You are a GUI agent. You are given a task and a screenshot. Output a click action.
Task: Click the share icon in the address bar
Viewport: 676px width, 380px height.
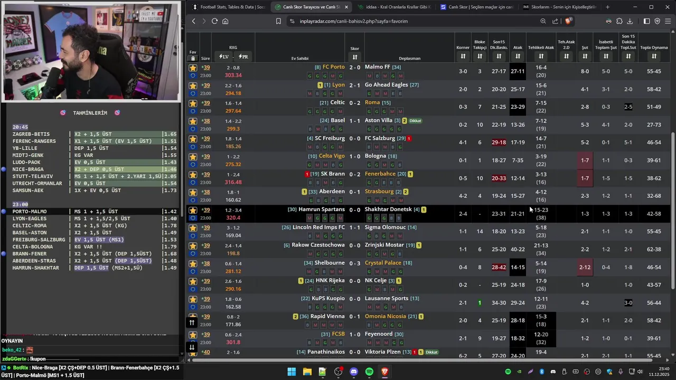tap(555, 21)
